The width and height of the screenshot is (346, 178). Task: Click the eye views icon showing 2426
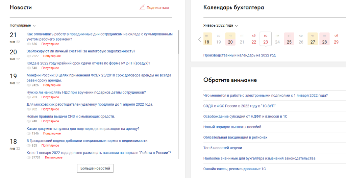click(29, 85)
